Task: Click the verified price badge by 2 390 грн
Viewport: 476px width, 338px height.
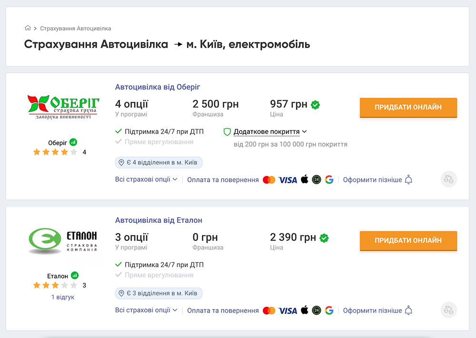Action: pyautogui.click(x=324, y=238)
